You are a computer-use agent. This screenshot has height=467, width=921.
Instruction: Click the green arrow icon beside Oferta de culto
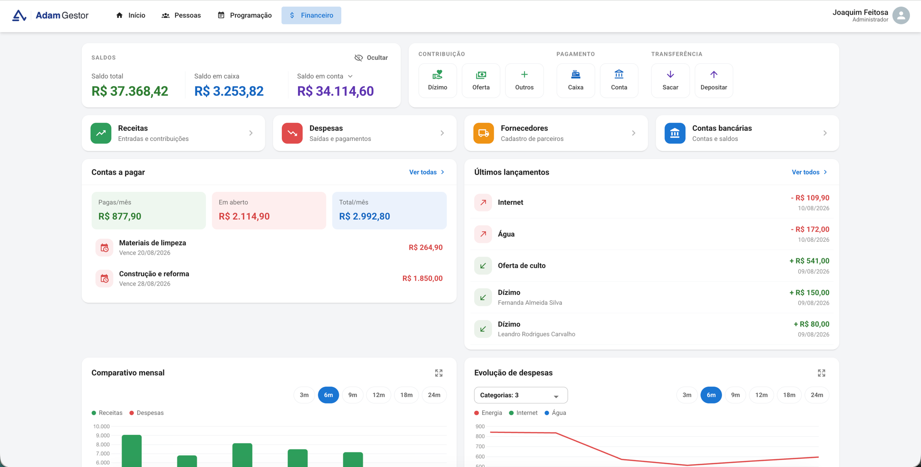click(x=483, y=266)
